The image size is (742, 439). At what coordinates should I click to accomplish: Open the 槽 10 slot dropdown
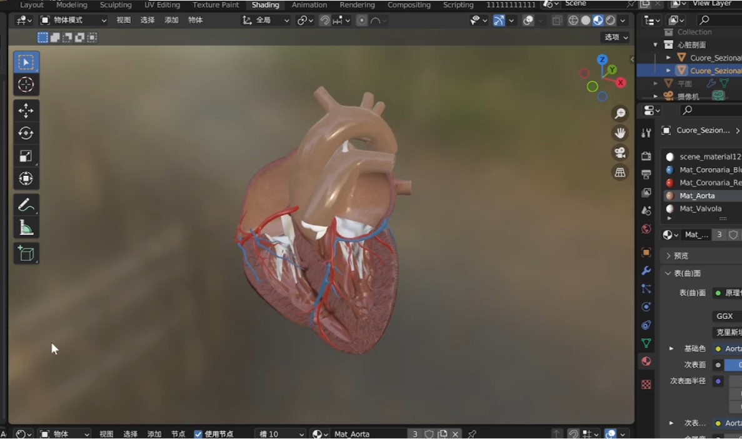280,434
